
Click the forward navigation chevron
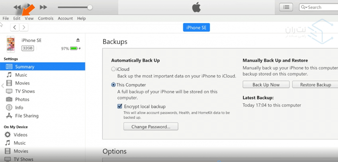click(x=24, y=27)
